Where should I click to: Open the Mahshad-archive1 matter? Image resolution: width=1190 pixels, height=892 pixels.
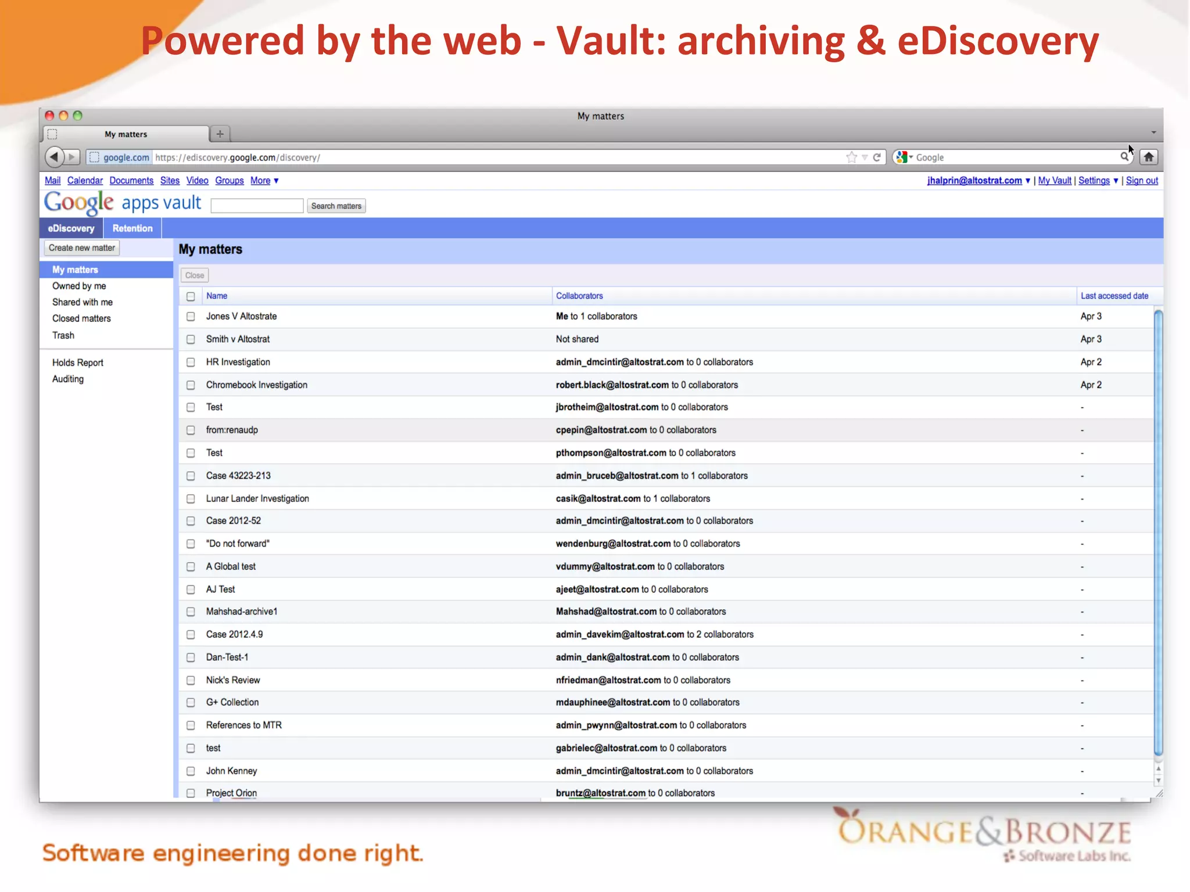pyautogui.click(x=242, y=612)
